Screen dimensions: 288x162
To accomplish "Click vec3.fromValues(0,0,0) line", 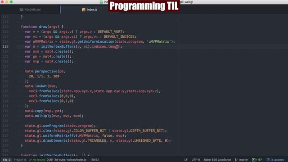I will (52, 96).
